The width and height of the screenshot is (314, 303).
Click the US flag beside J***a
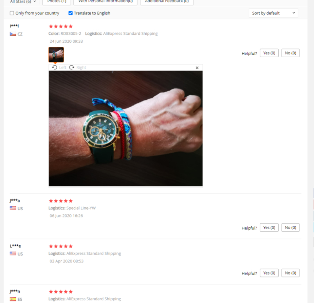(13, 208)
